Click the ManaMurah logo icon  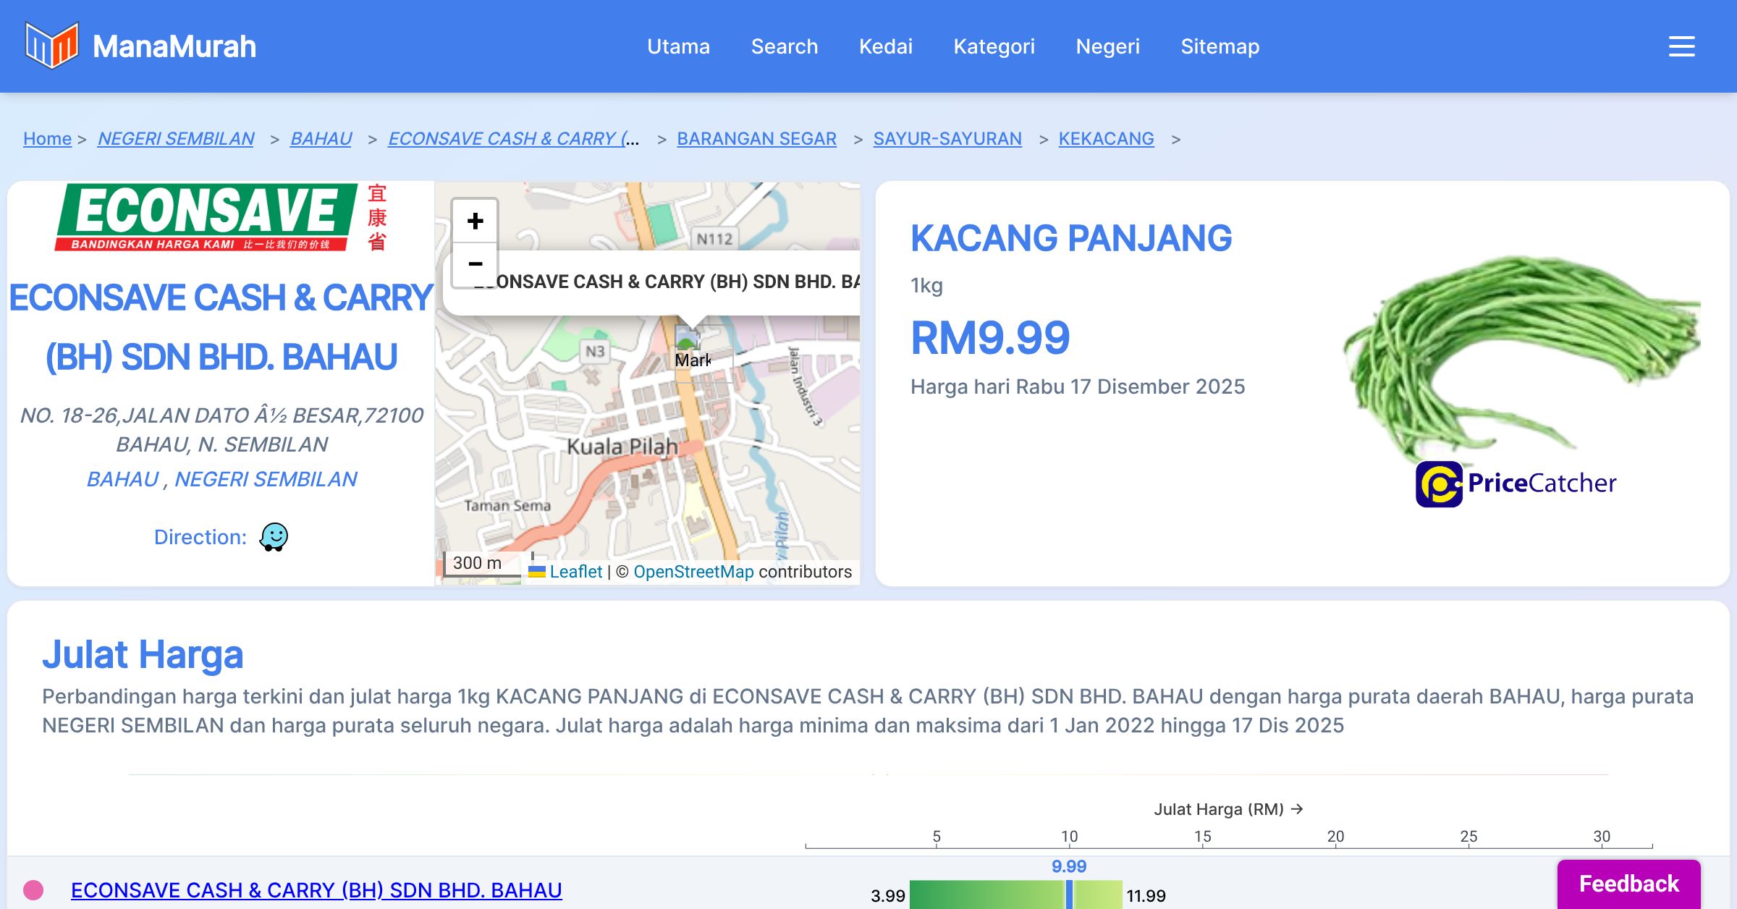(51, 46)
